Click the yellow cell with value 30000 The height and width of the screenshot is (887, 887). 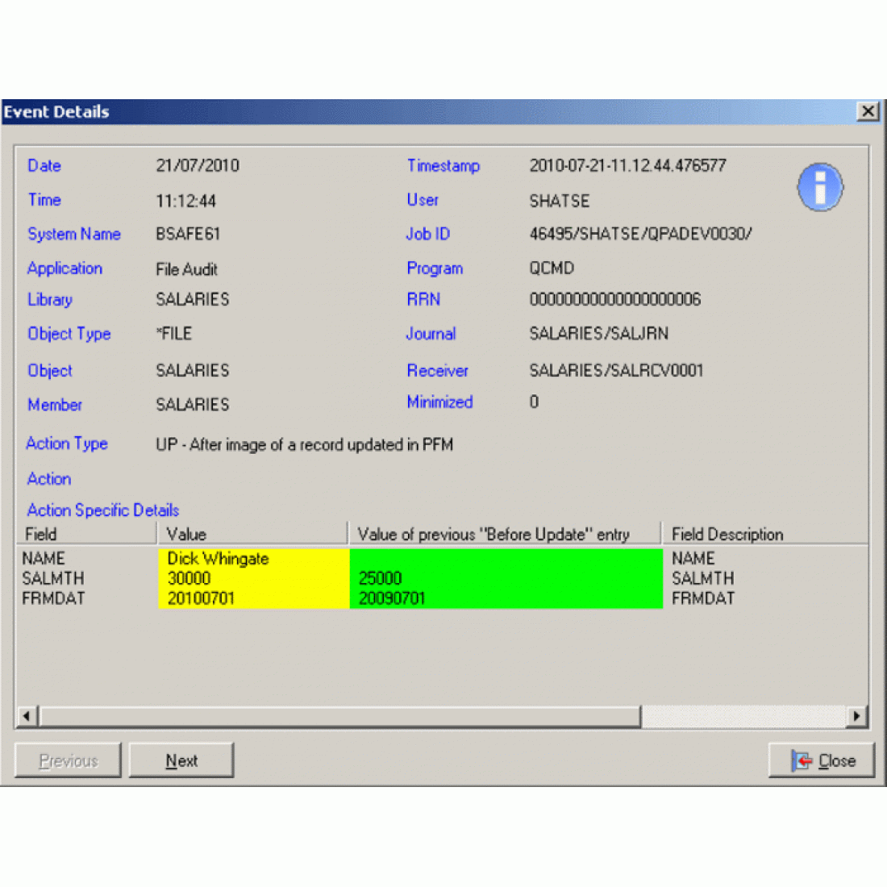click(189, 578)
